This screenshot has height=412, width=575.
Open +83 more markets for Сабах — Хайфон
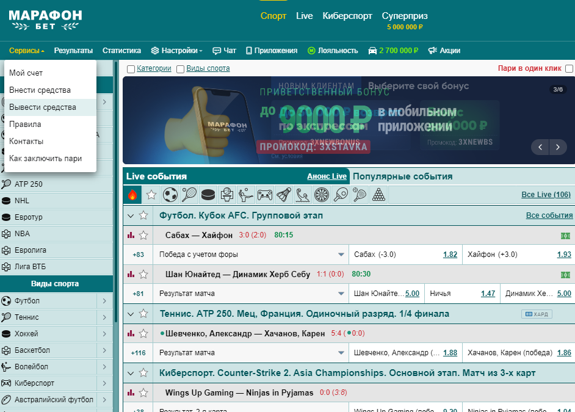138,255
